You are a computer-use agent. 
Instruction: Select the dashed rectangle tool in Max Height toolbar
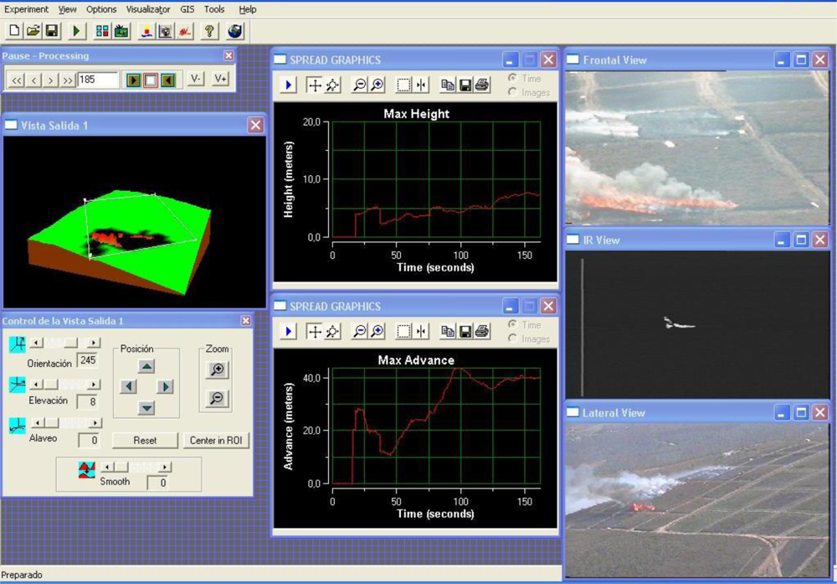tap(403, 85)
